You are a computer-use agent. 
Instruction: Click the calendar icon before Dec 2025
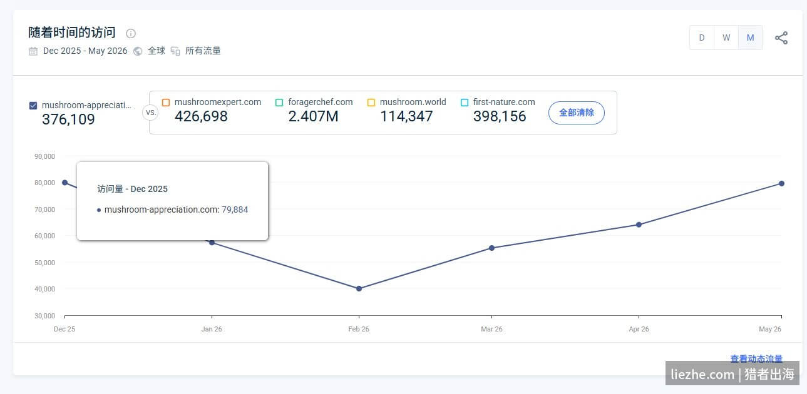pyautogui.click(x=33, y=51)
